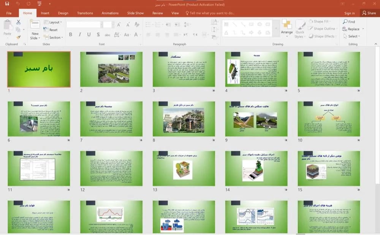Screen dimensions: 380x235
Task: Decrease font size with the smaller A icon
Action: click(x=128, y=24)
